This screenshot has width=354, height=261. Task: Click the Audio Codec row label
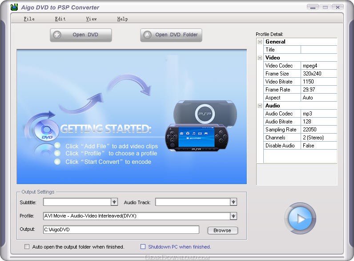click(282, 114)
